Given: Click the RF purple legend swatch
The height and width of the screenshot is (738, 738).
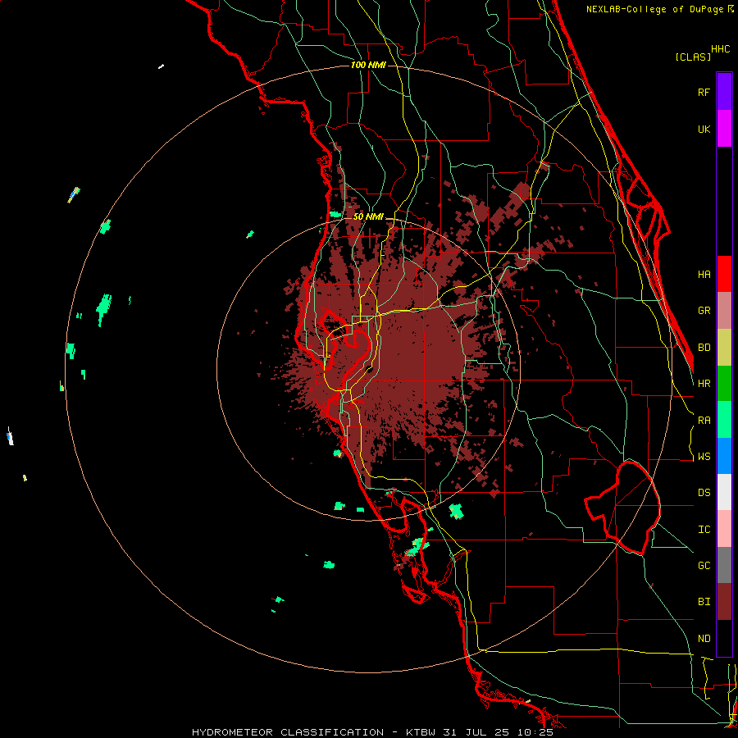Looking at the screenshot, I should [x=724, y=92].
